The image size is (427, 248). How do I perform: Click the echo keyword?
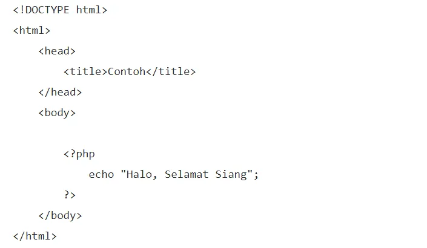[x=101, y=175]
